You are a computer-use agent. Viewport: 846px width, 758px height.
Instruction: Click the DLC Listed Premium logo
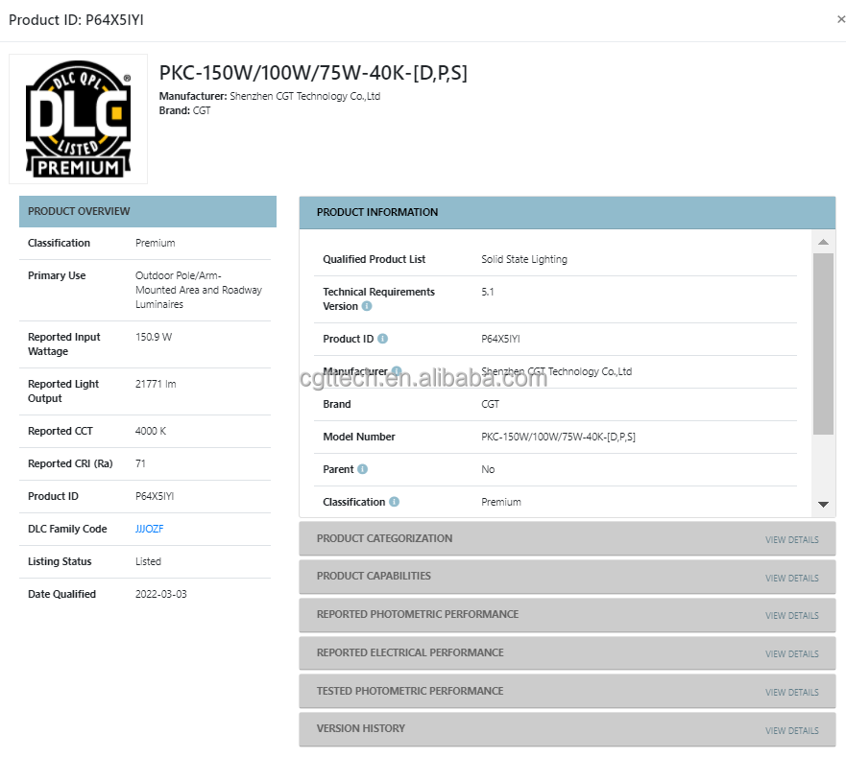coord(78,119)
